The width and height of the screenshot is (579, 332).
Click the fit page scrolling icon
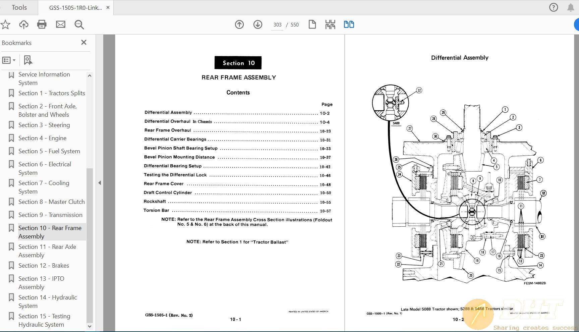330,24
